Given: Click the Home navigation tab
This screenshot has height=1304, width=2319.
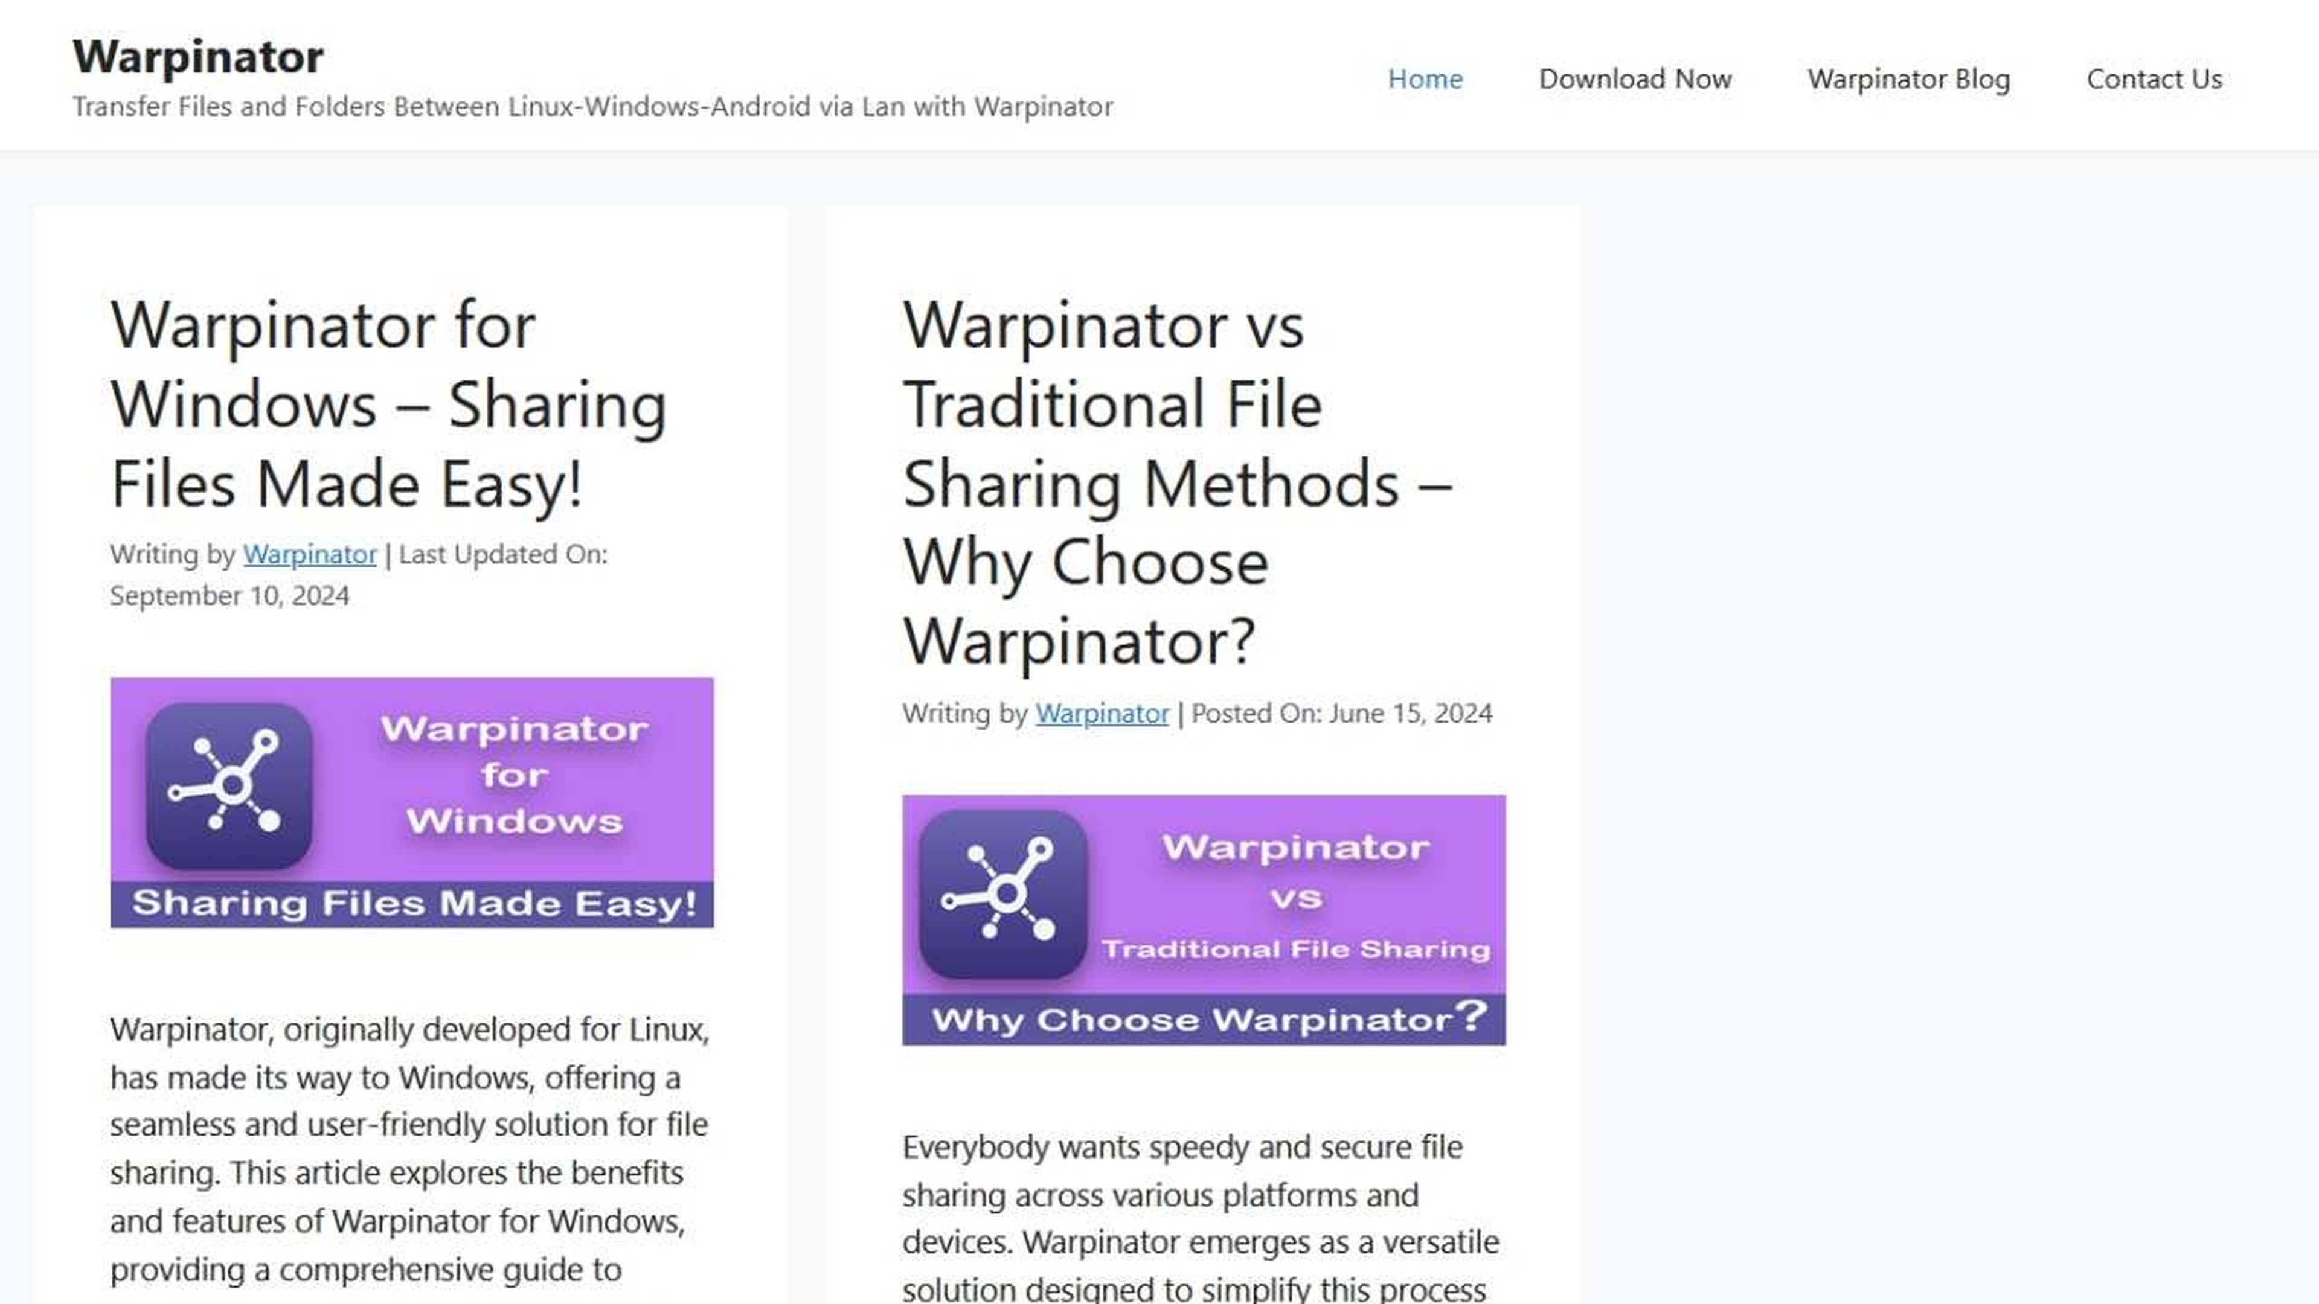Looking at the screenshot, I should pos(1424,77).
